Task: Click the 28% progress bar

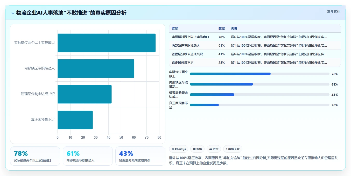Action: coord(259,105)
